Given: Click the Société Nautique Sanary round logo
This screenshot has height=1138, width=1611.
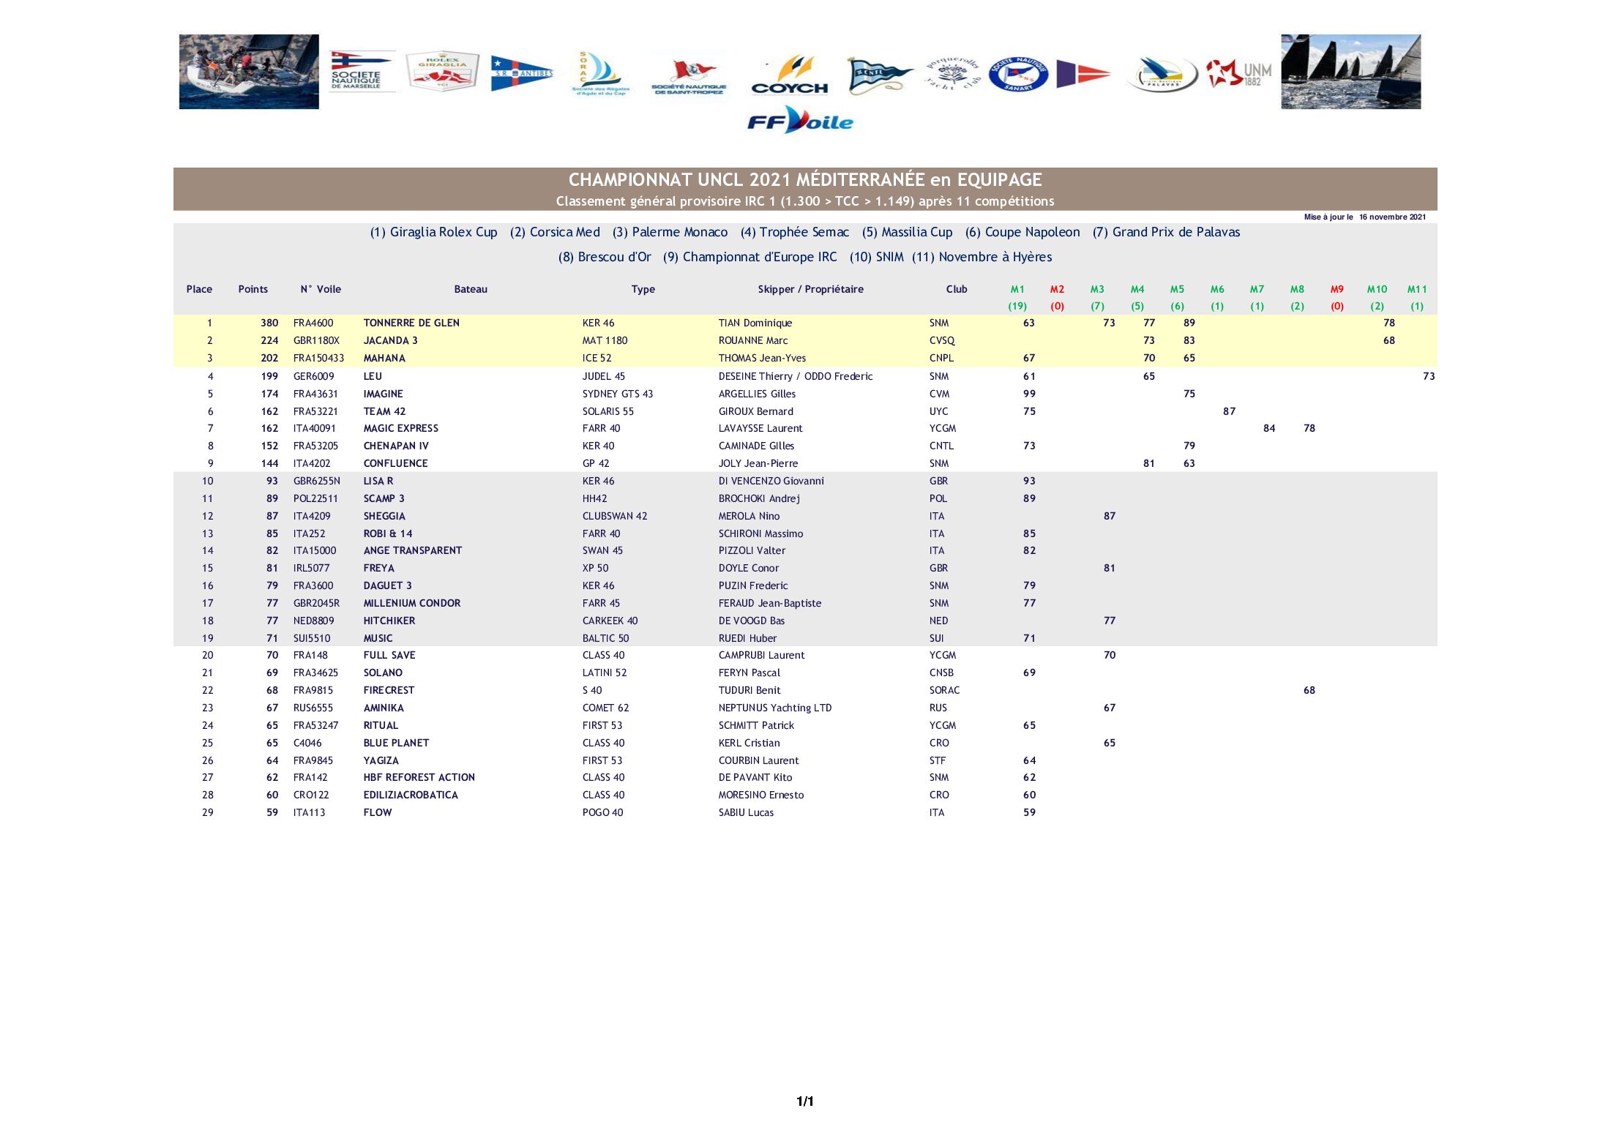Looking at the screenshot, I should pos(1018,74).
